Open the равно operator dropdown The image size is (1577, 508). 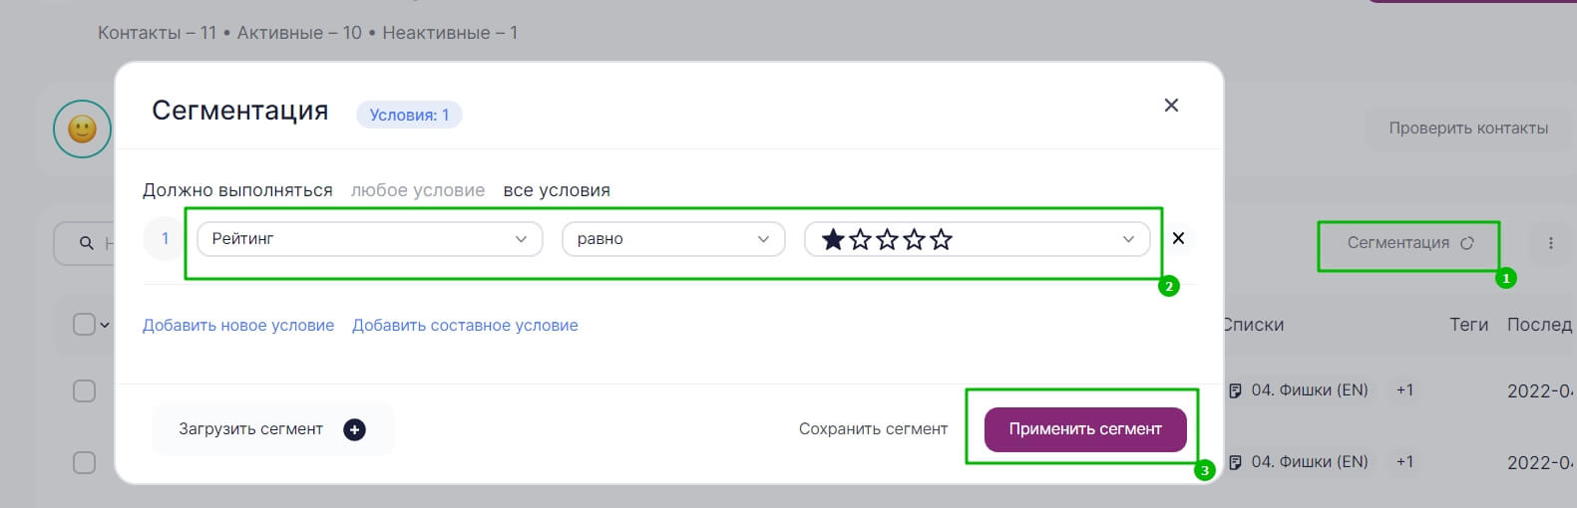673,239
